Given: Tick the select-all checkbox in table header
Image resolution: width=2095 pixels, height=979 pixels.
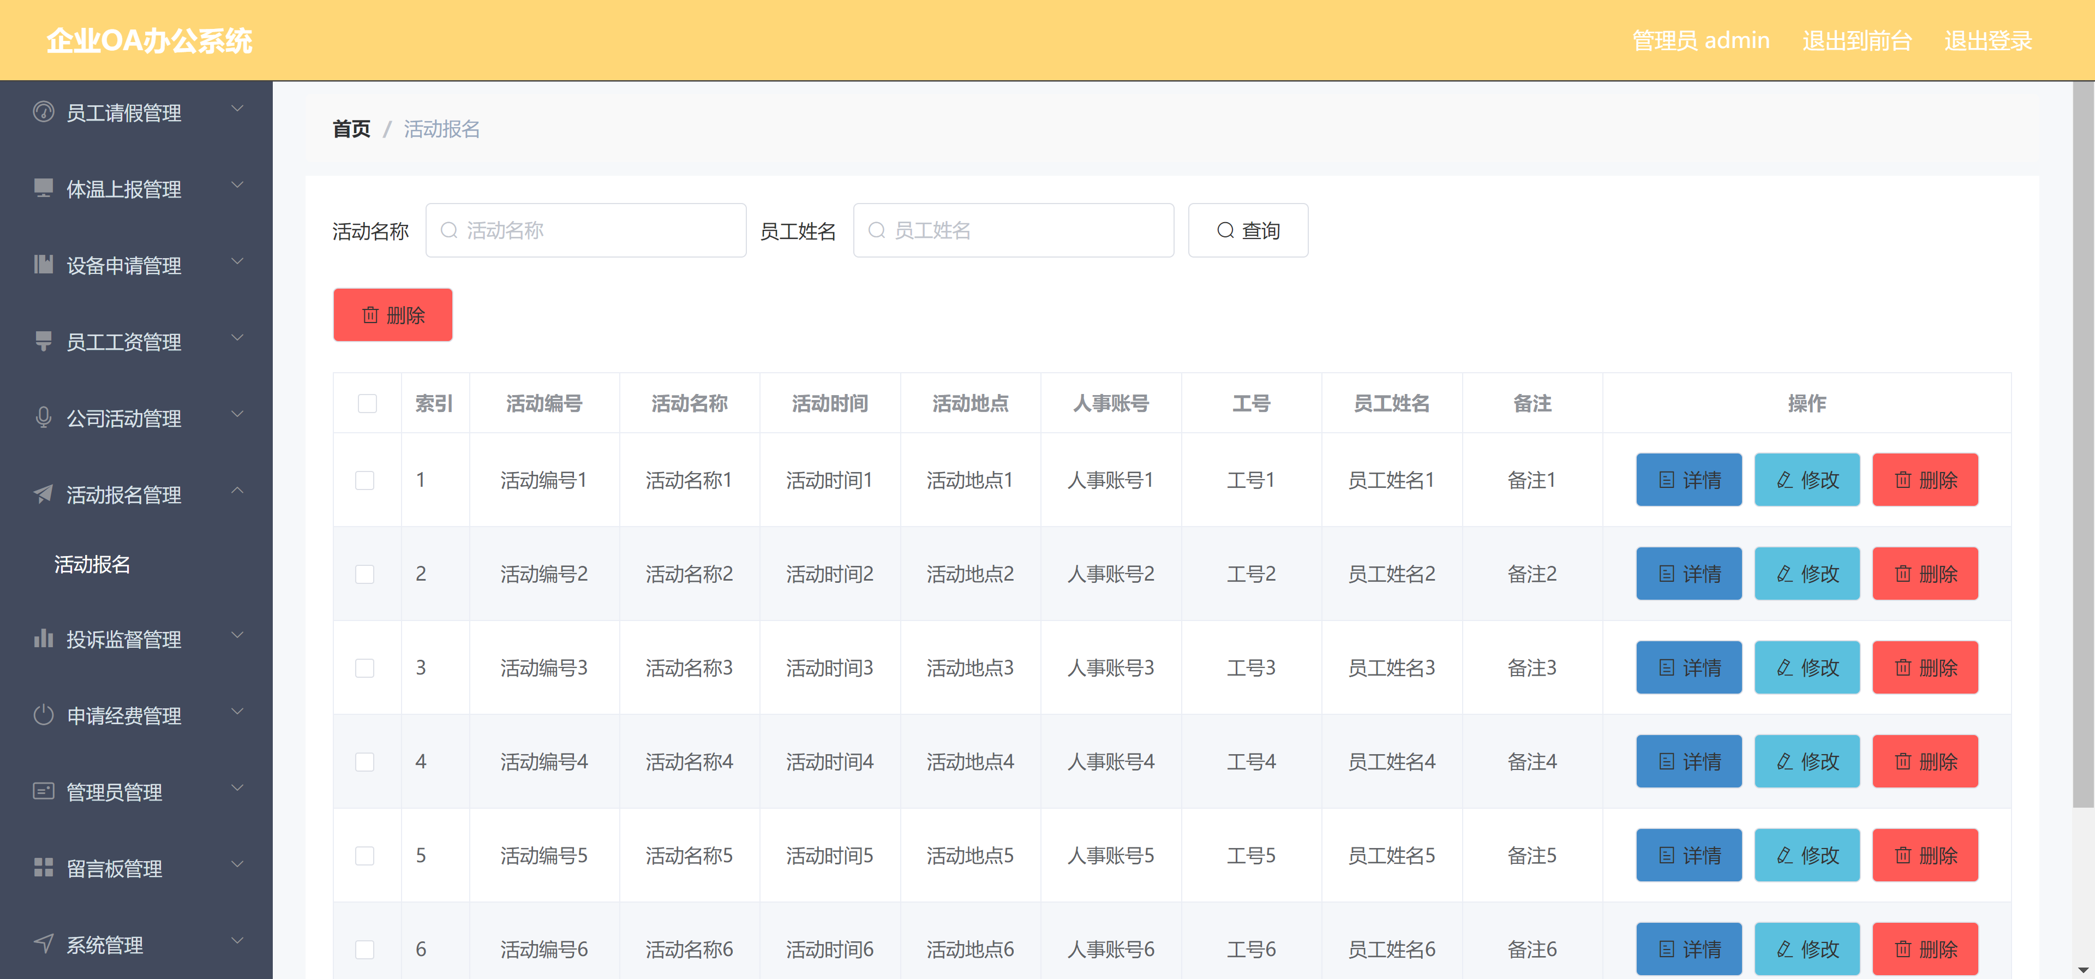Looking at the screenshot, I should (x=367, y=404).
